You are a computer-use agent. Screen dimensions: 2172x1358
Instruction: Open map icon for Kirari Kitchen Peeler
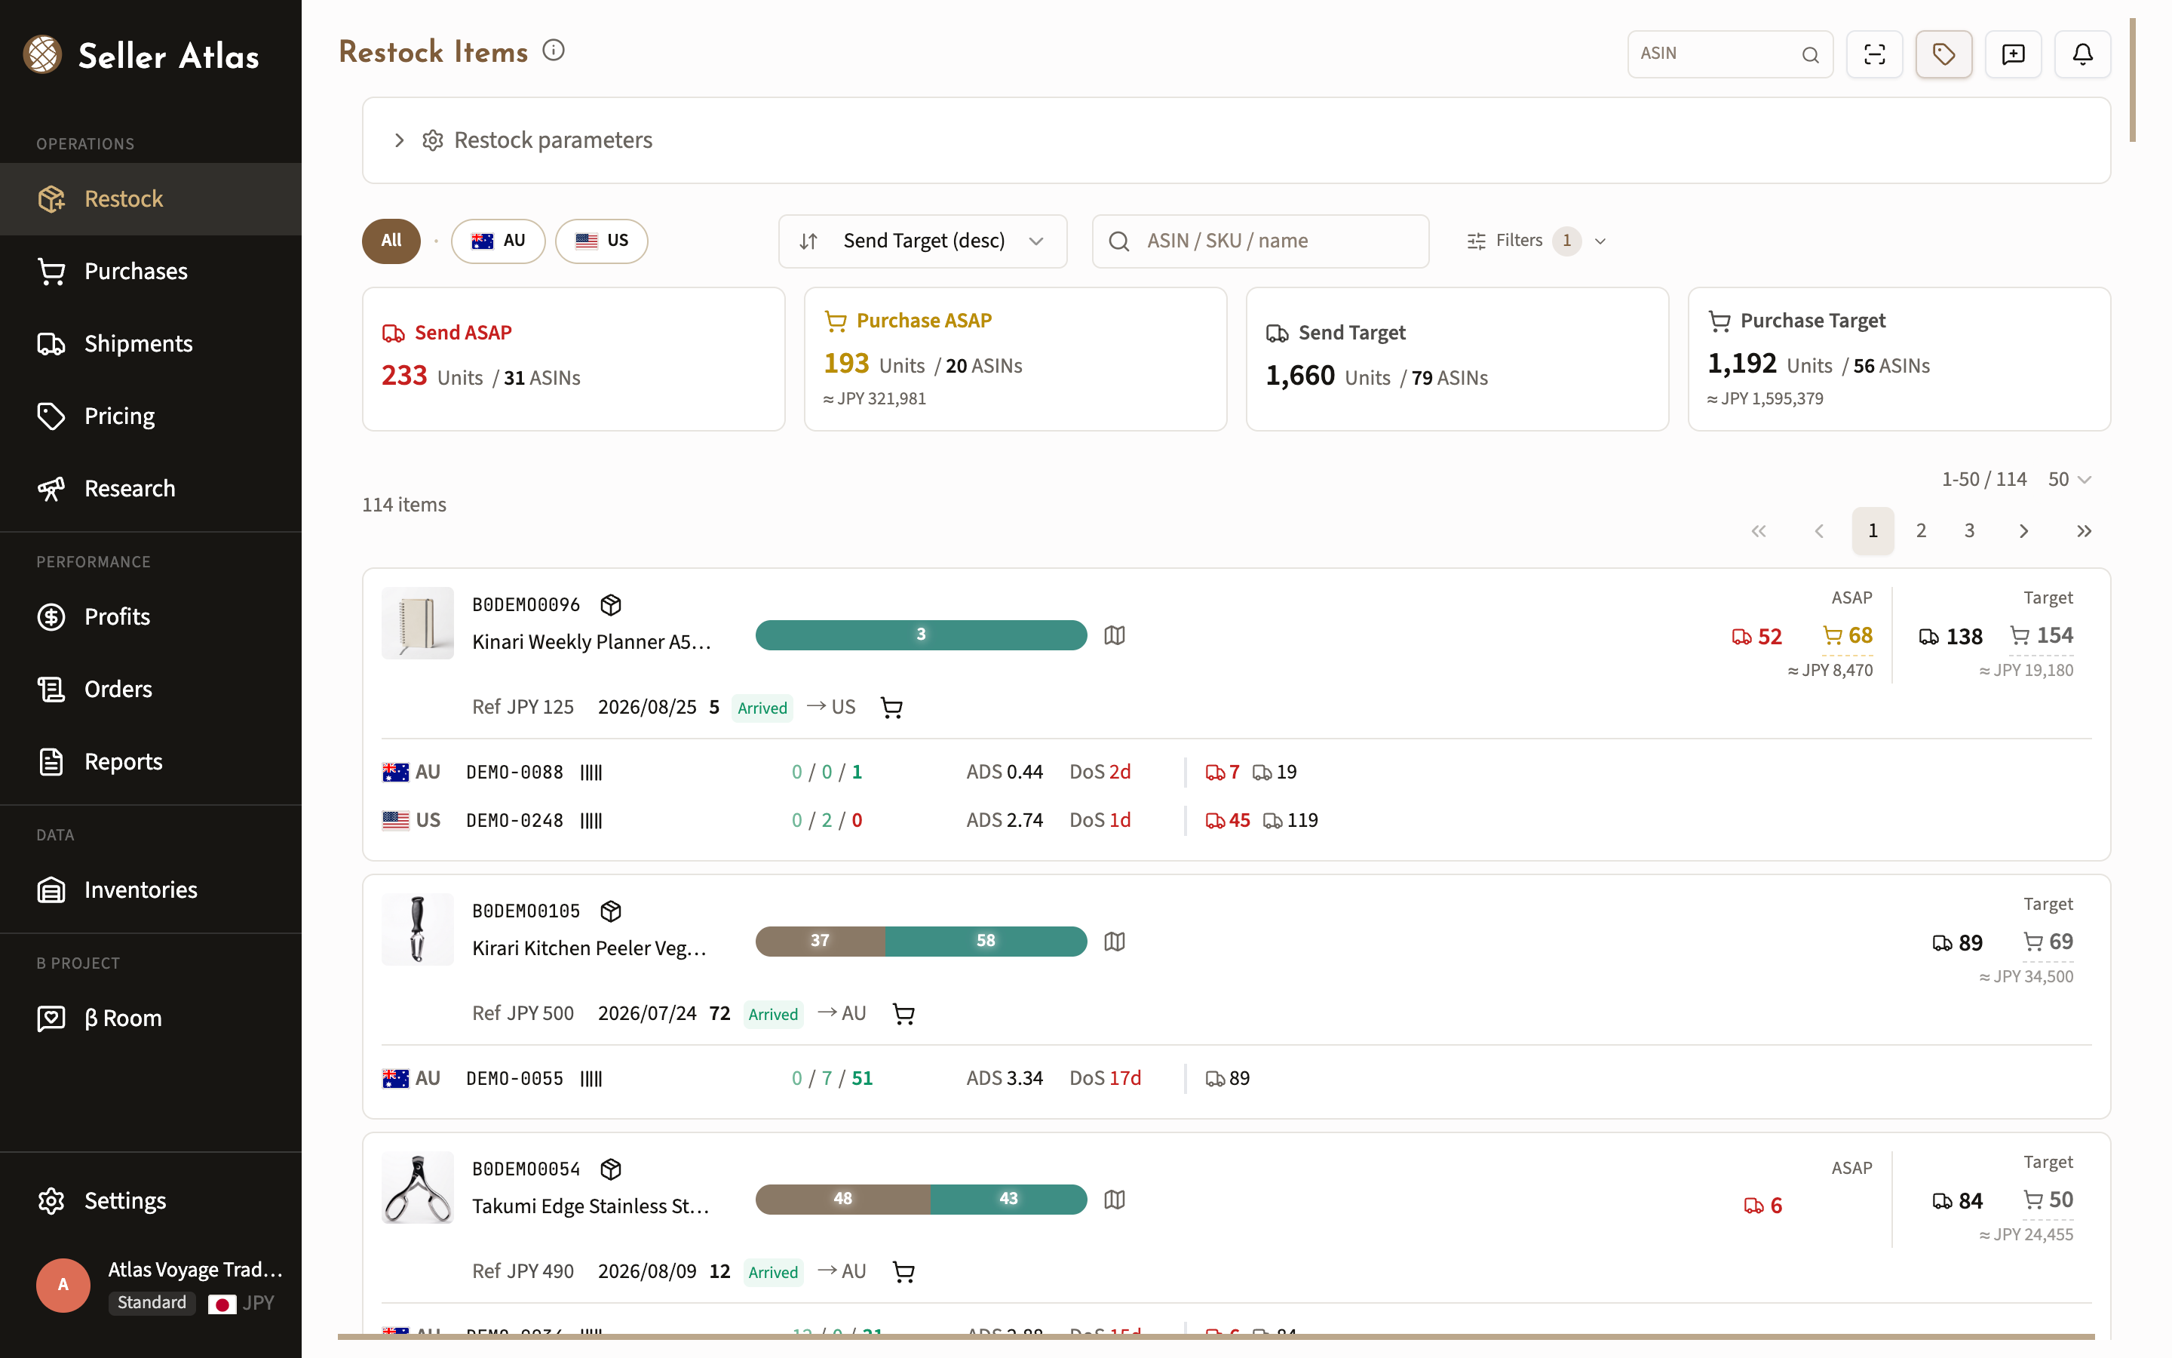1115,942
